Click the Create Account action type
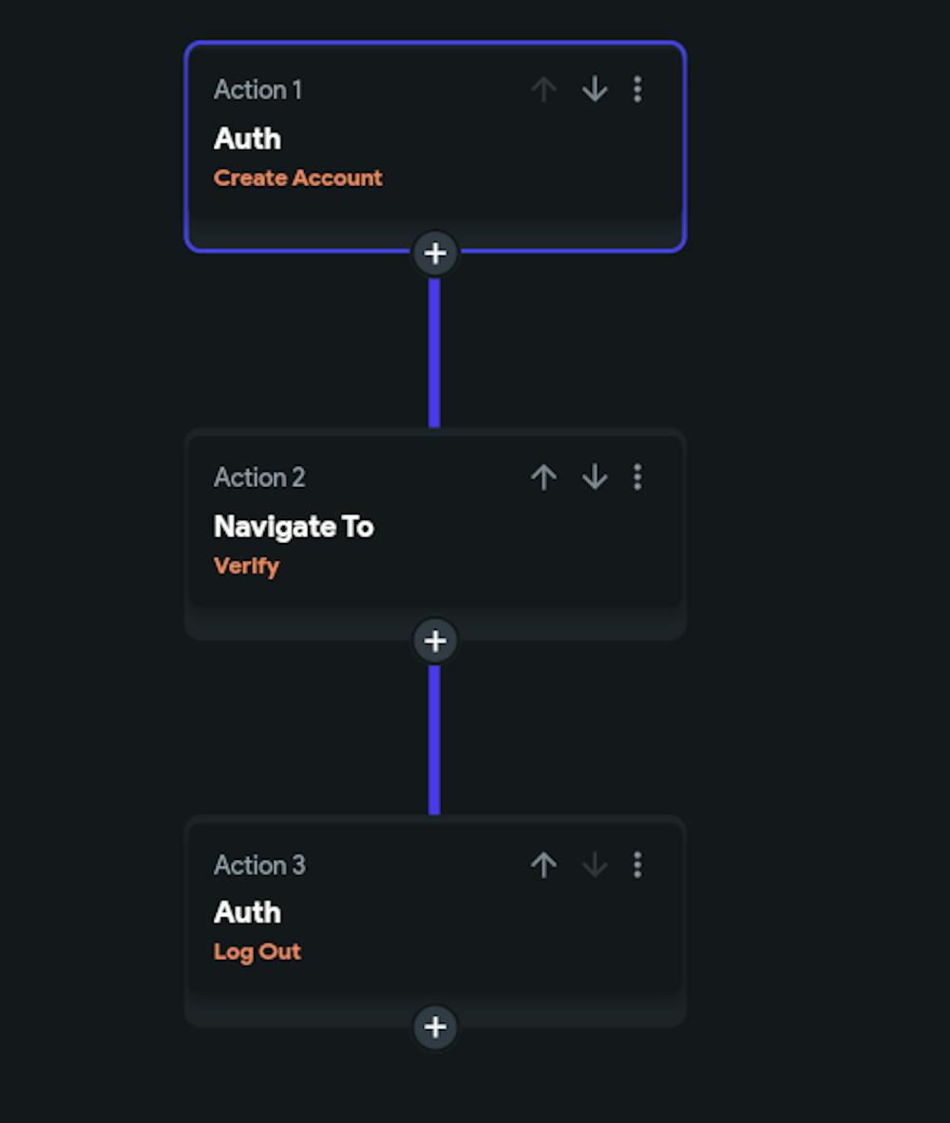 click(x=297, y=178)
